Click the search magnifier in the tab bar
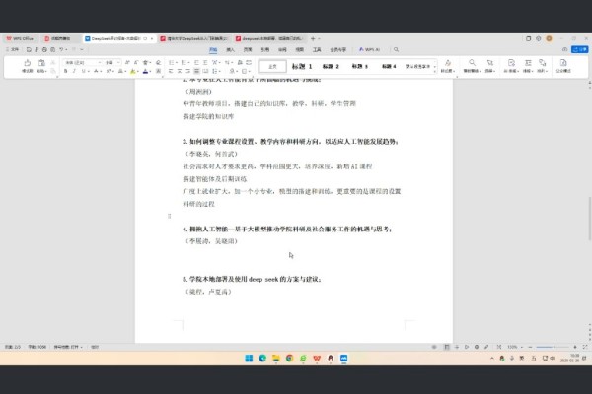Viewport: 592px width, 394px height. tap(397, 47)
